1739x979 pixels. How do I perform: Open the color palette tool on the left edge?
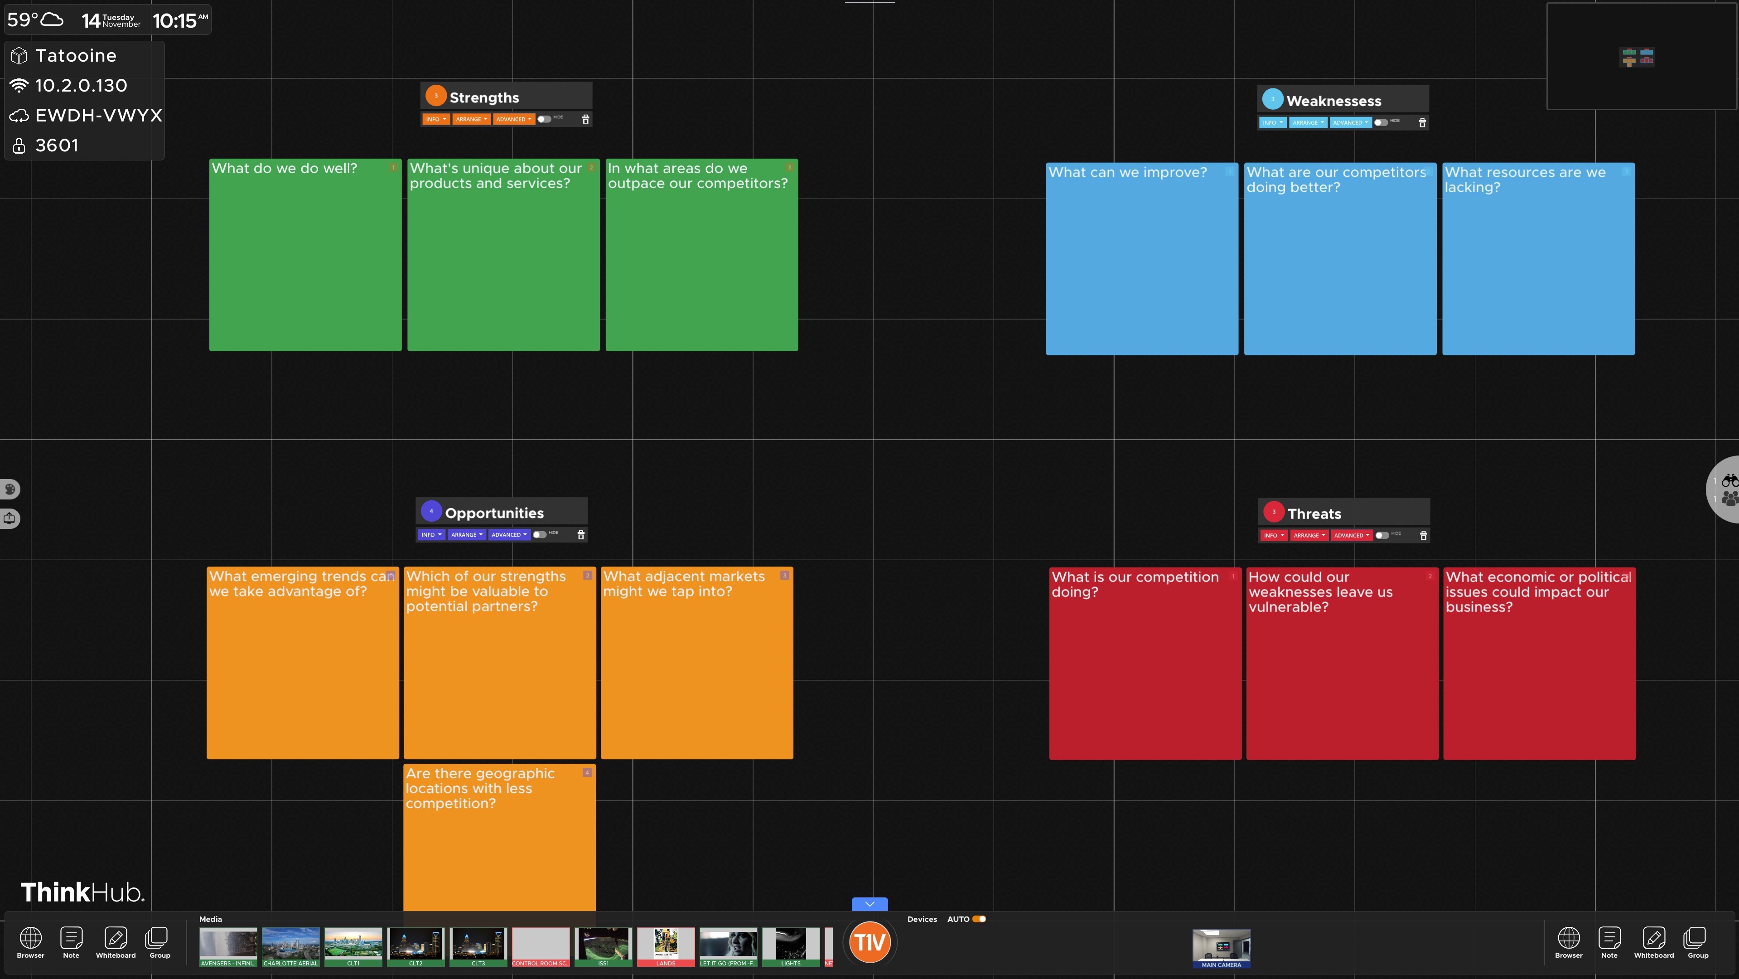pyautogui.click(x=10, y=489)
